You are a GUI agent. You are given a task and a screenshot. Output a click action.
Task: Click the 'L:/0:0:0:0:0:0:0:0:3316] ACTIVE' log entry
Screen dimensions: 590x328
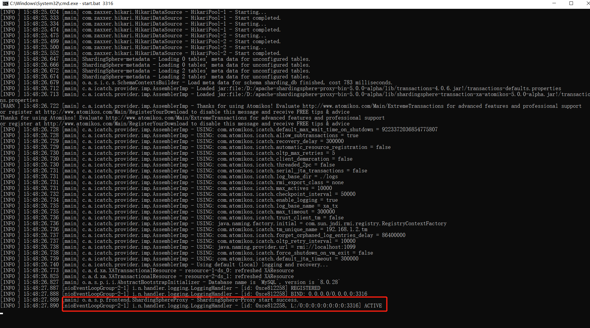coord(336,306)
